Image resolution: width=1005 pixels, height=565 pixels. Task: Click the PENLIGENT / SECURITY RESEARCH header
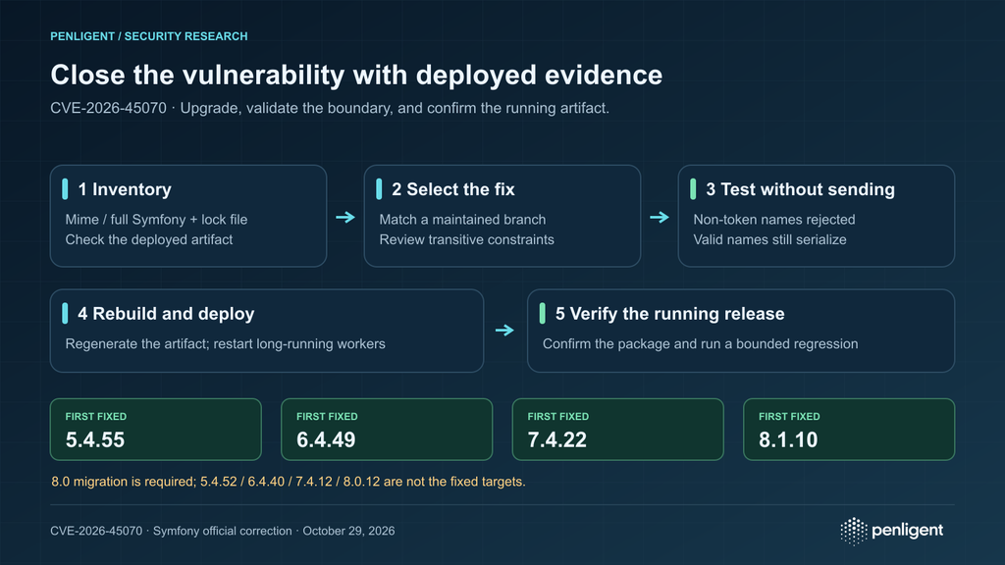pyautogui.click(x=149, y=36)
